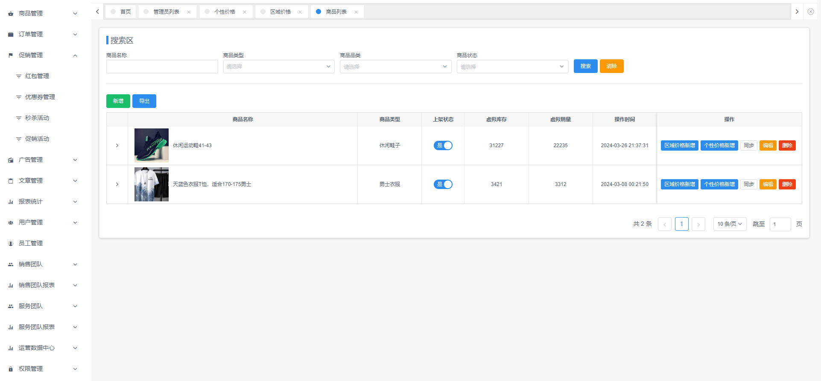821x381 pixels.
Task: Click the 清除 button
Action: (x=611, y=66)
